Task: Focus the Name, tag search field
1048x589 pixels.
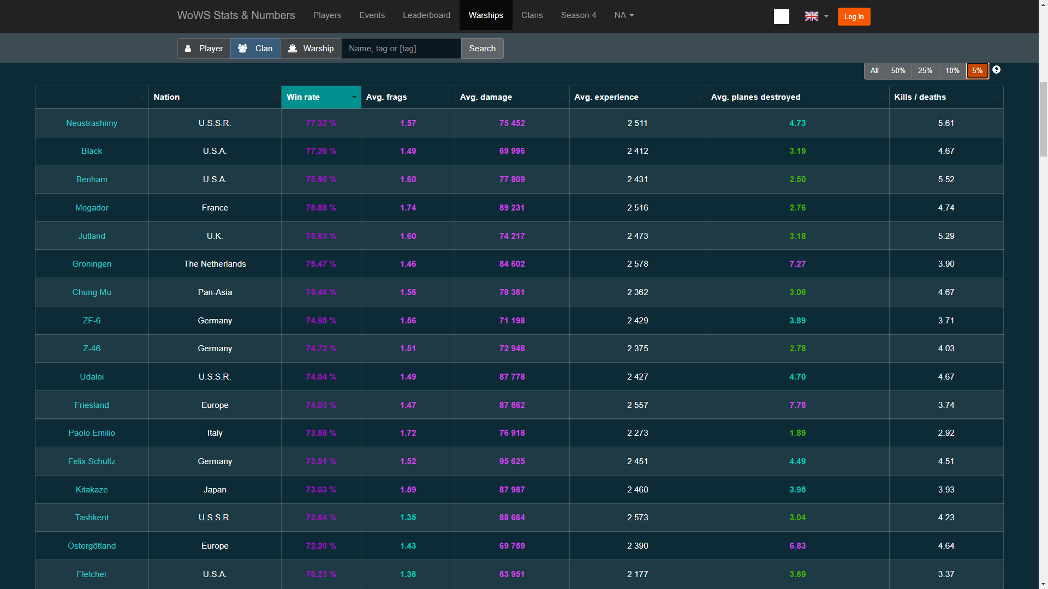Action: click(401, 49)
